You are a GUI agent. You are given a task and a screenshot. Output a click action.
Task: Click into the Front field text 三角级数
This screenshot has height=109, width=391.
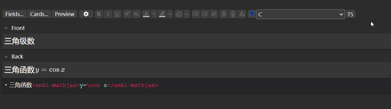pos(19,41)
